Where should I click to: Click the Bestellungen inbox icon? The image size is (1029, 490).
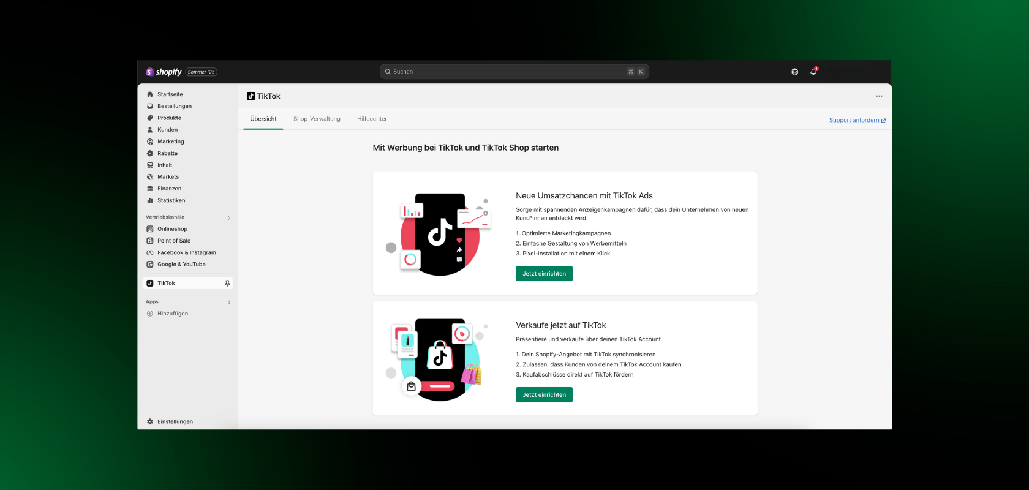click(x=150, y=106)
